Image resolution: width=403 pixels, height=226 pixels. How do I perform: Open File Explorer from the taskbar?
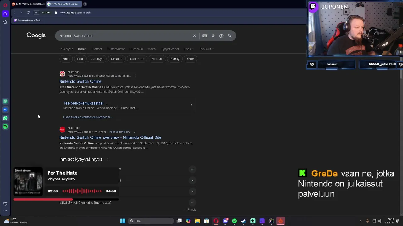pos(197,221)
